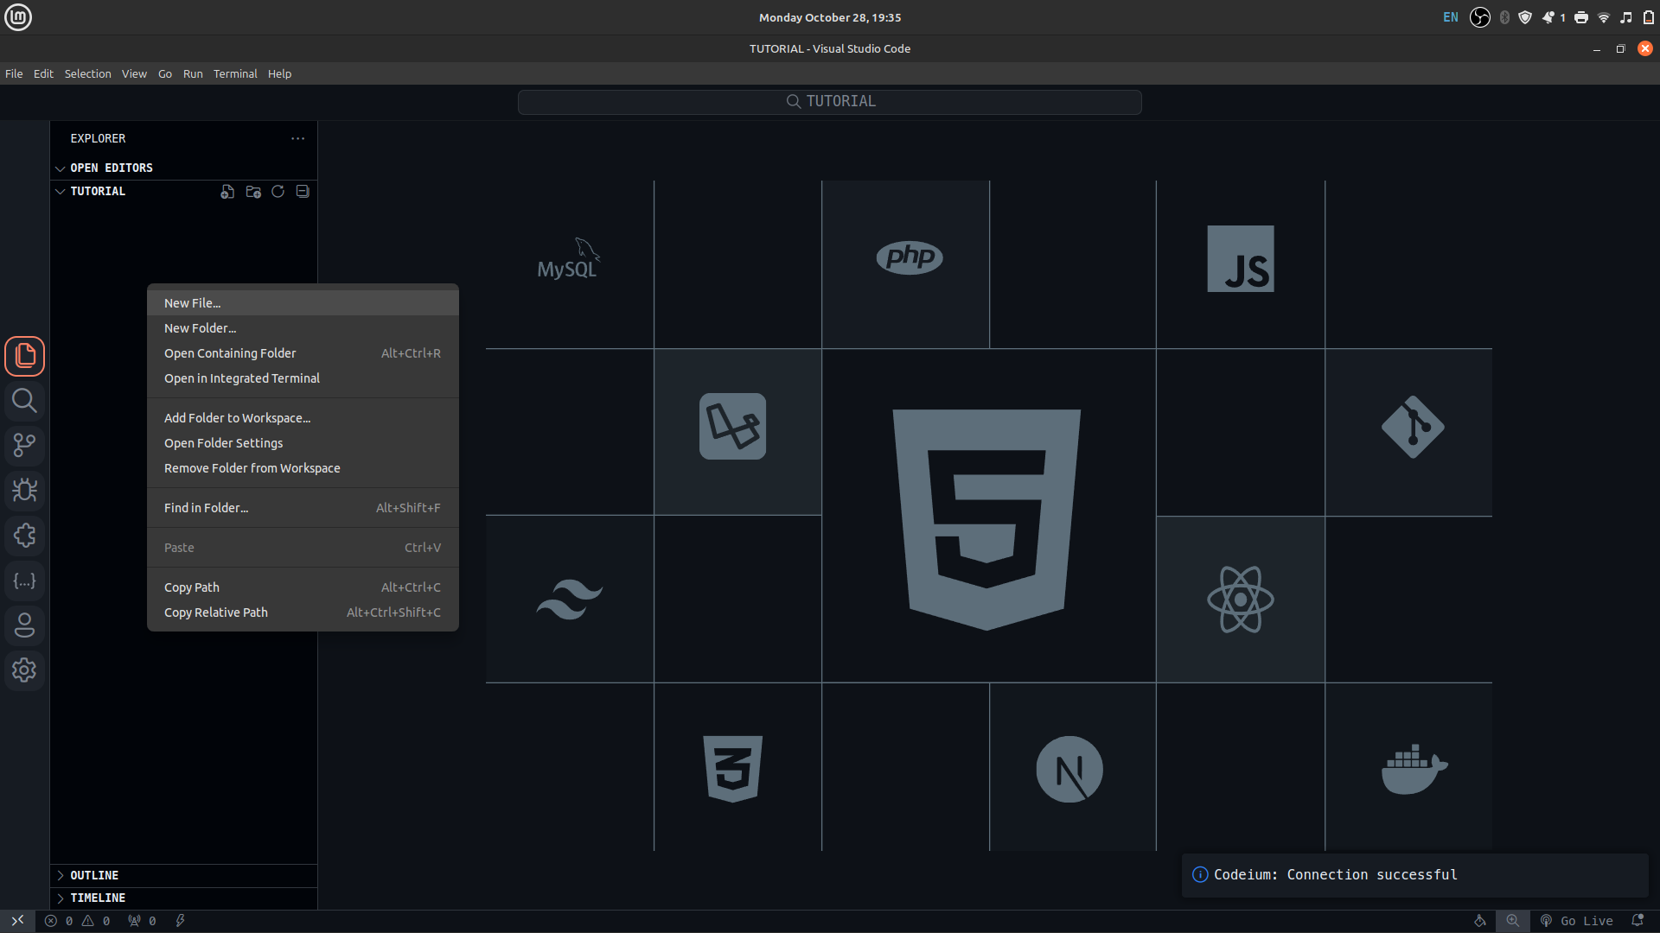Click Collapse Folders icon in Explorer

(303, 192)
